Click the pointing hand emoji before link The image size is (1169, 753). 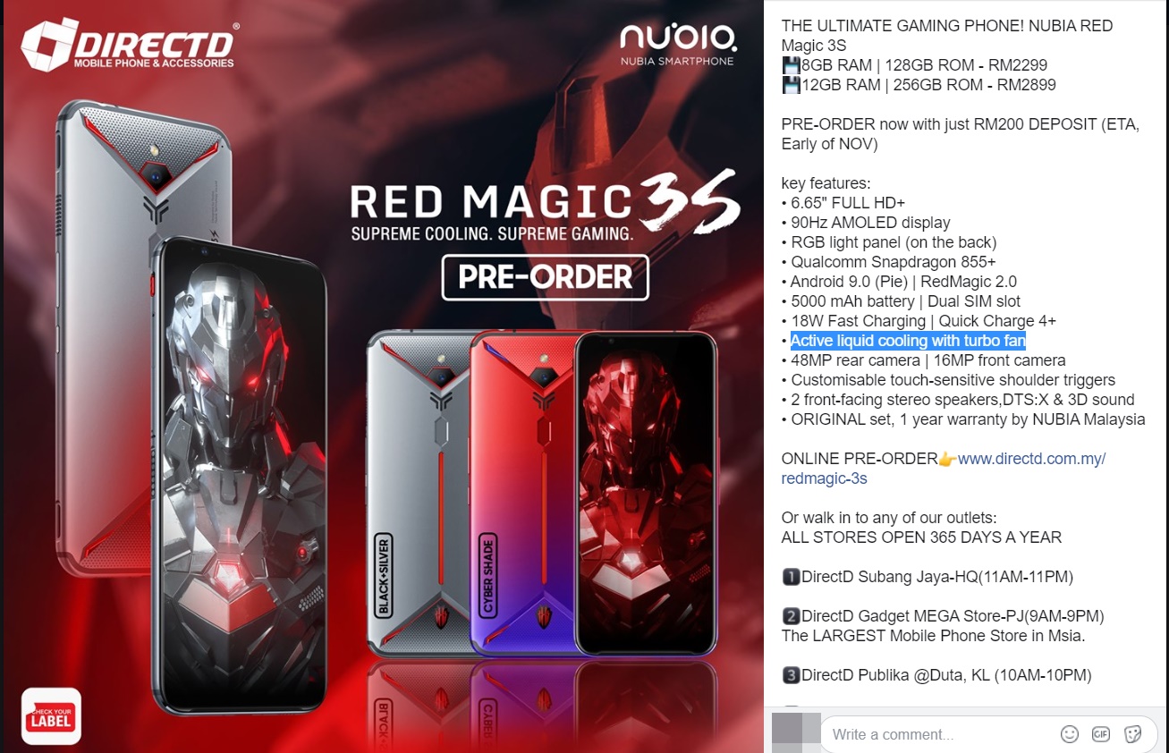pos(947,459)
